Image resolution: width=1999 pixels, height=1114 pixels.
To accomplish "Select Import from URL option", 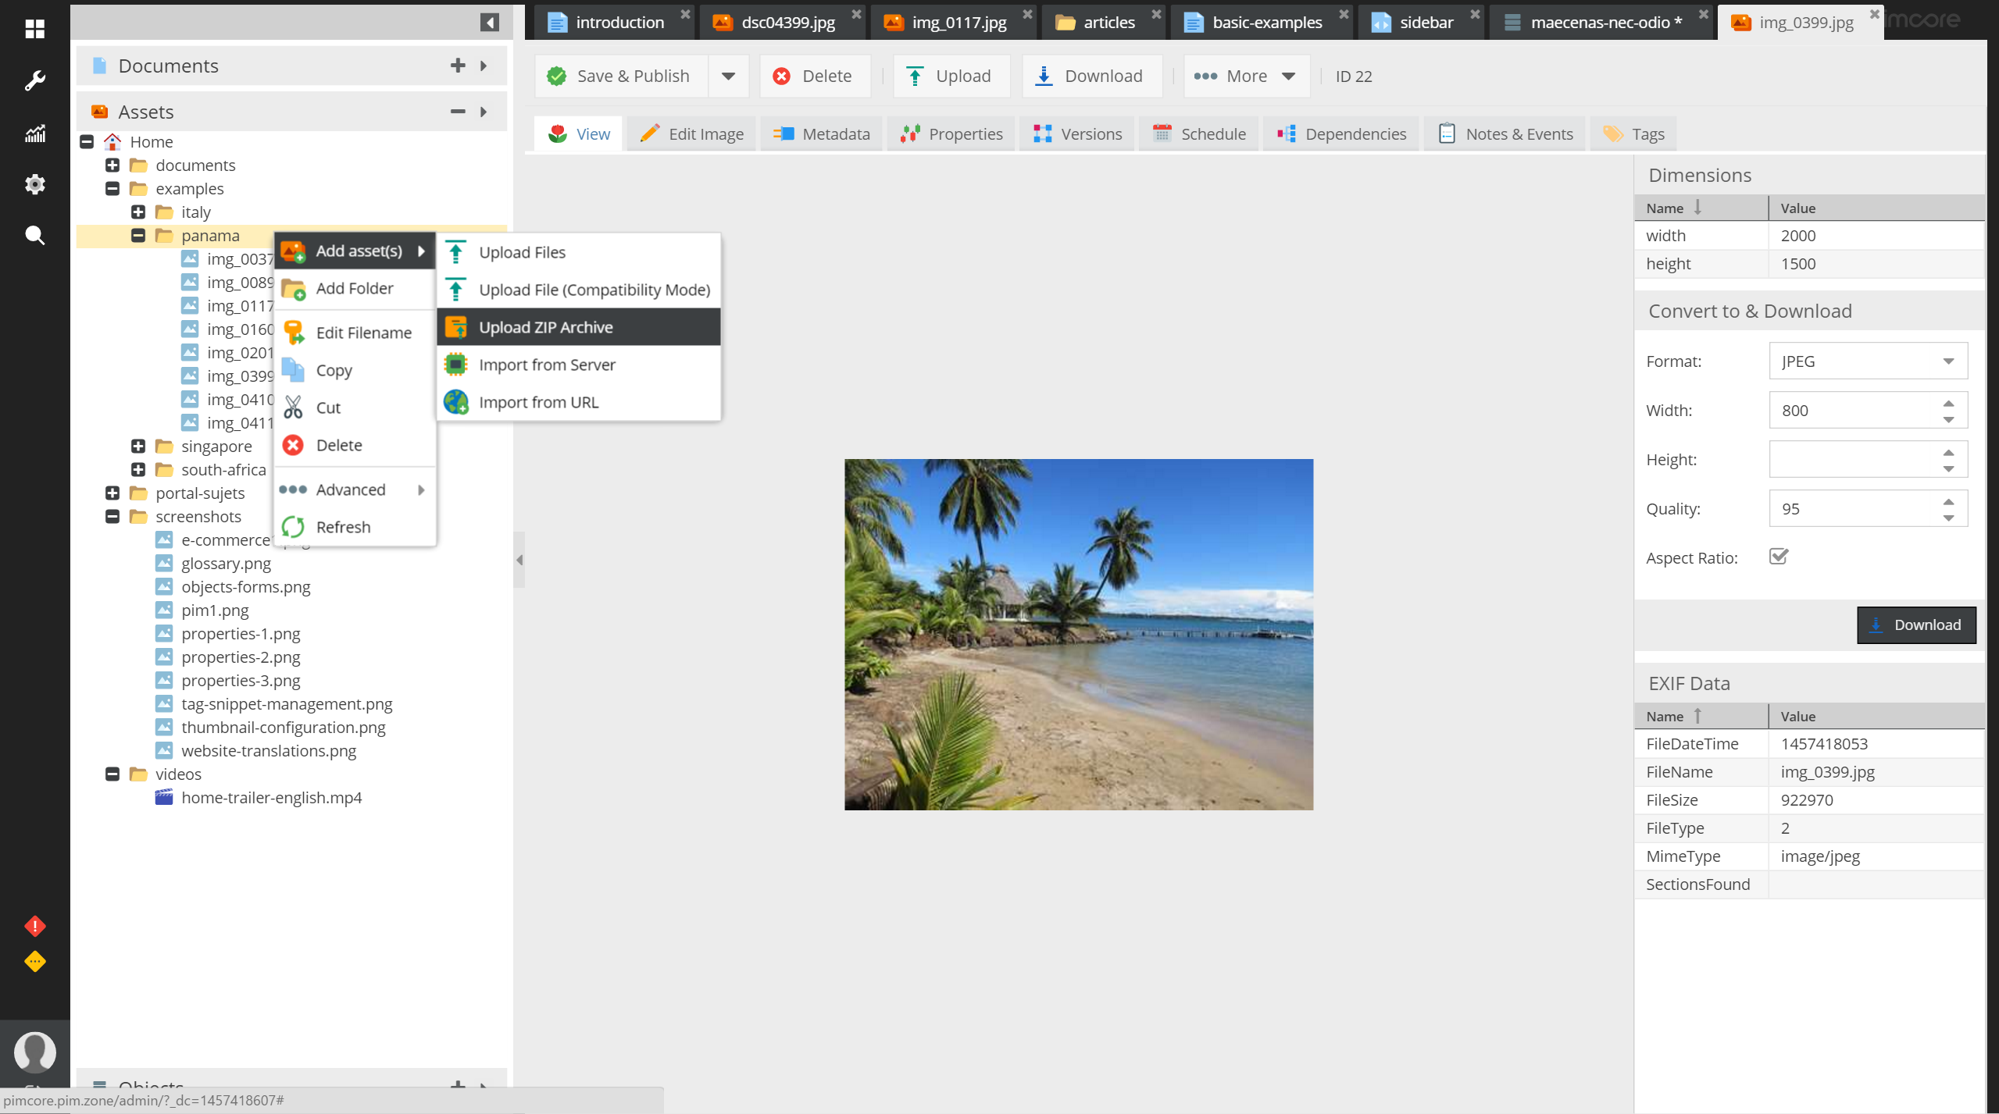I will point(538,402).
